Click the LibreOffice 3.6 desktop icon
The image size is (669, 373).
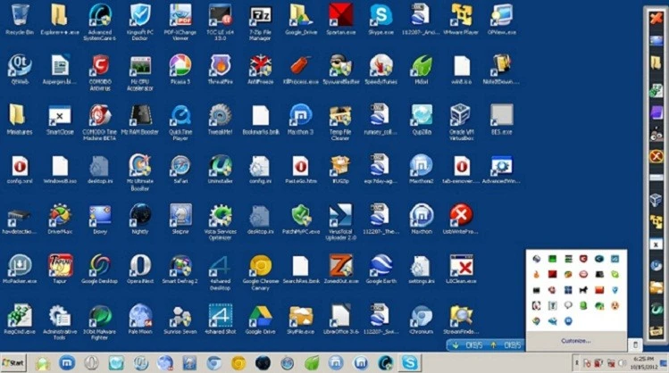340,319
